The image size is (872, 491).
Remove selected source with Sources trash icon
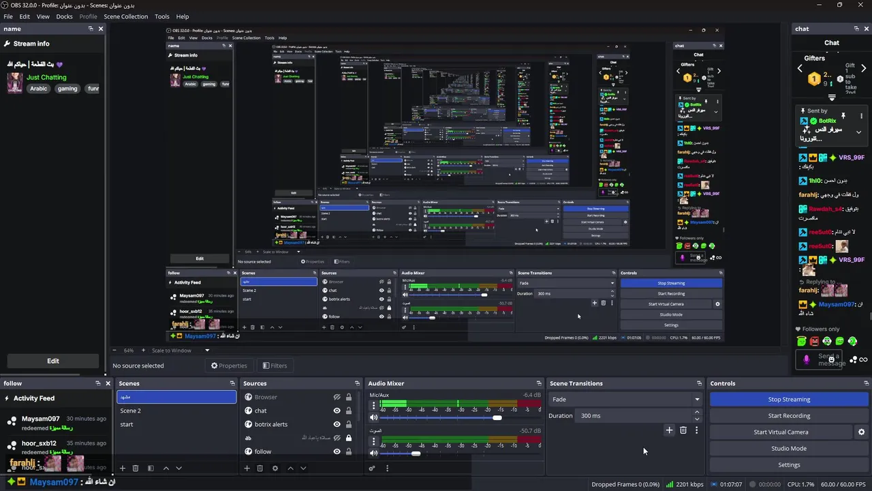tap(260, 468)
